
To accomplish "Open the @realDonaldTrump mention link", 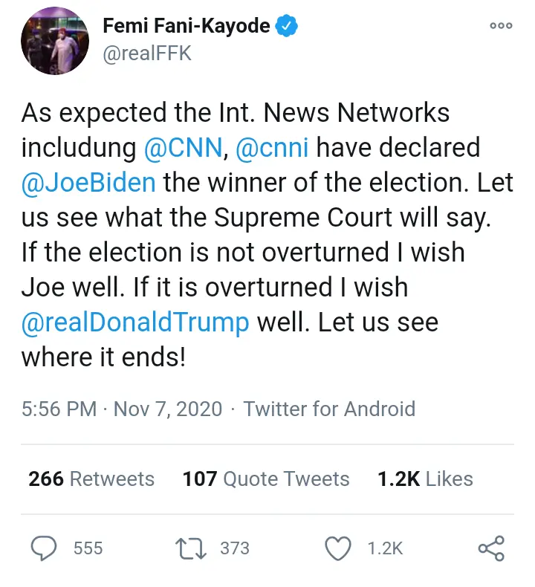I will [x=135, y=322].
